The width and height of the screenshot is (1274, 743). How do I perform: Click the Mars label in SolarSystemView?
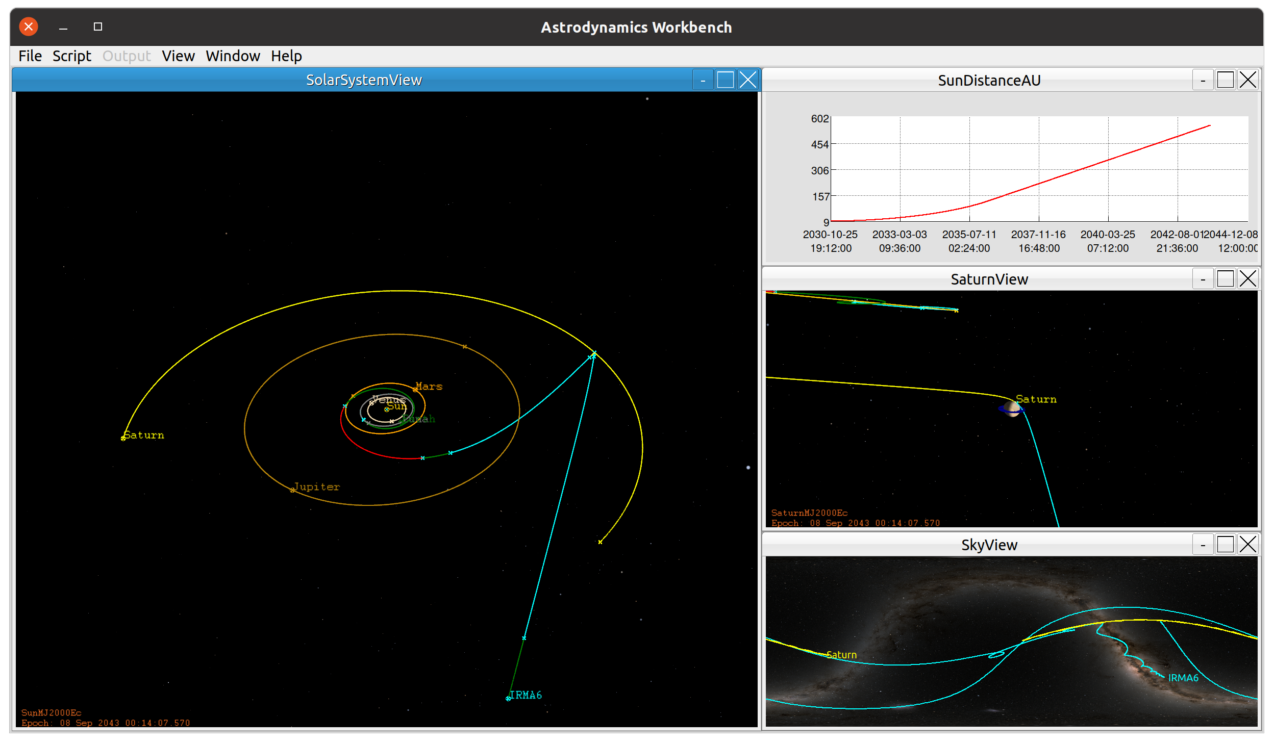click(x=429, y=386)
